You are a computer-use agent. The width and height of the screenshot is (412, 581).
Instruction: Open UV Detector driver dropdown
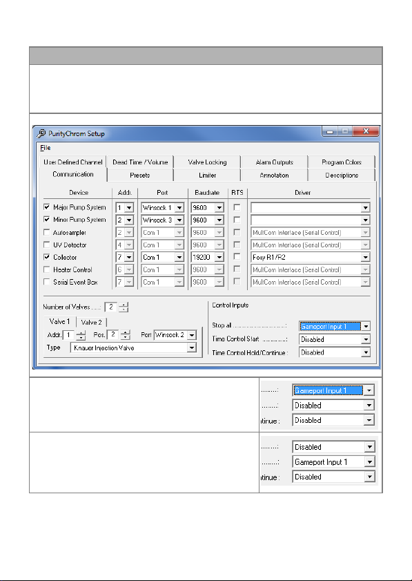pyautogui.click(x=365, y=245)
